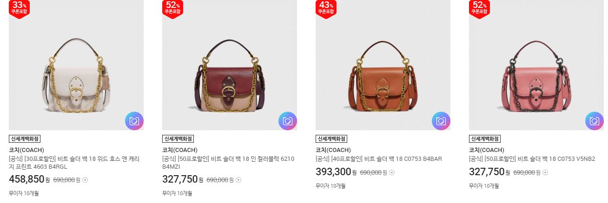Open the 호스 앤 캐리지 프린트 bag title

(74, 162)
